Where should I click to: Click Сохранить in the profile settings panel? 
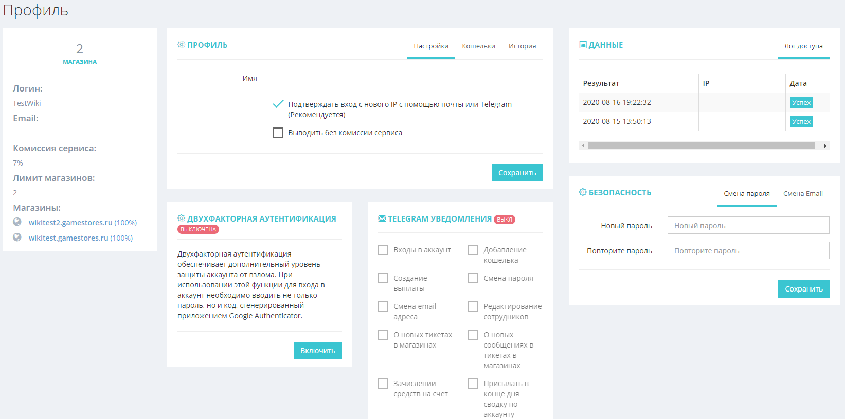pyautogui.click(x=517, y=173)
